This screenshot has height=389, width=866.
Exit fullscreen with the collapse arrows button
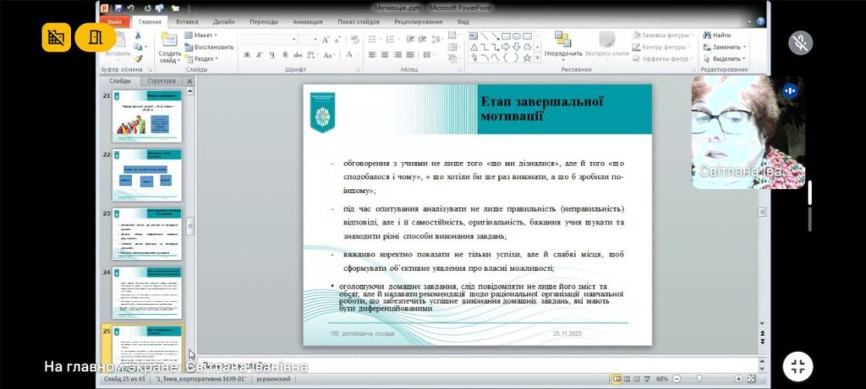pyautogui.click(x=799, y=366)
